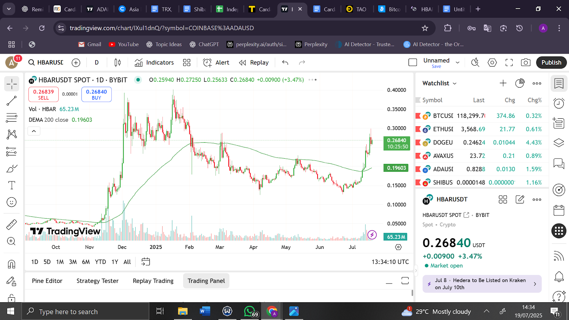Expand the Unnamed layout dropdown arrow
The image size is (569, 320).
[458, 63]
